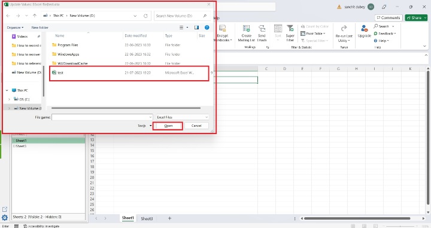
Task: Click the Upgrade icon
Action: 365,29
